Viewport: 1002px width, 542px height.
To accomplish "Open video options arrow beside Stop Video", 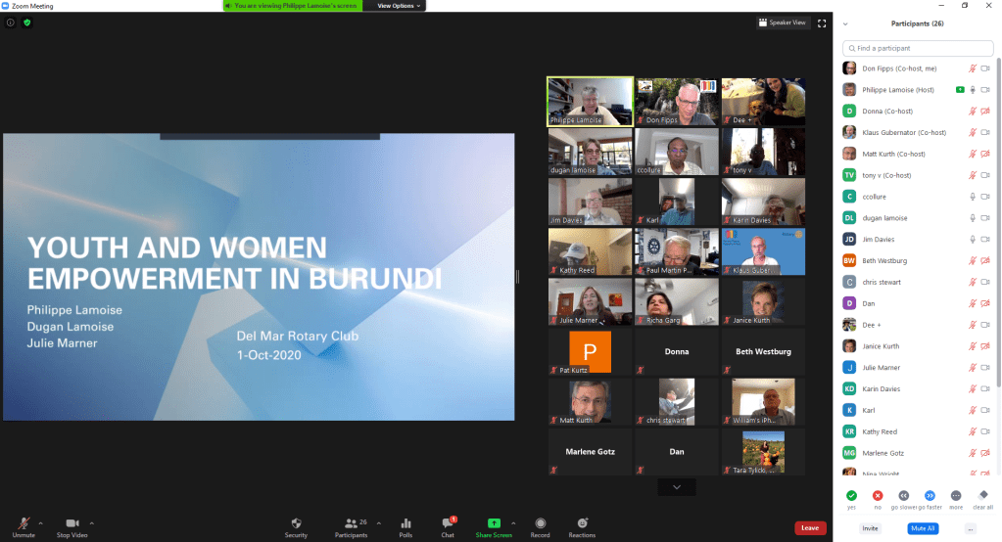I will coord(92,522).
